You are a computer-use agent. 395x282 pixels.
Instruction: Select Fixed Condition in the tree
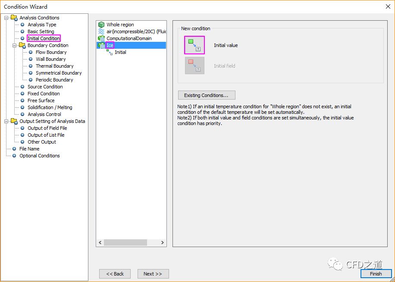coord(44,94)
